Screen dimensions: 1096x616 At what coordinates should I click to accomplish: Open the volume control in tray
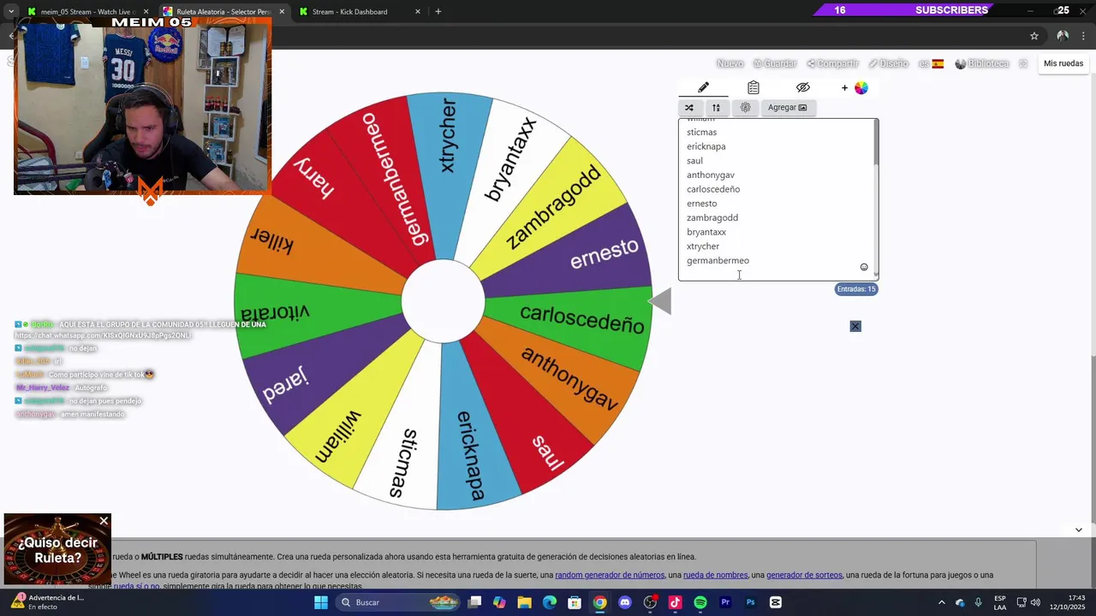pyautogui.click(x=1035, y=602)
